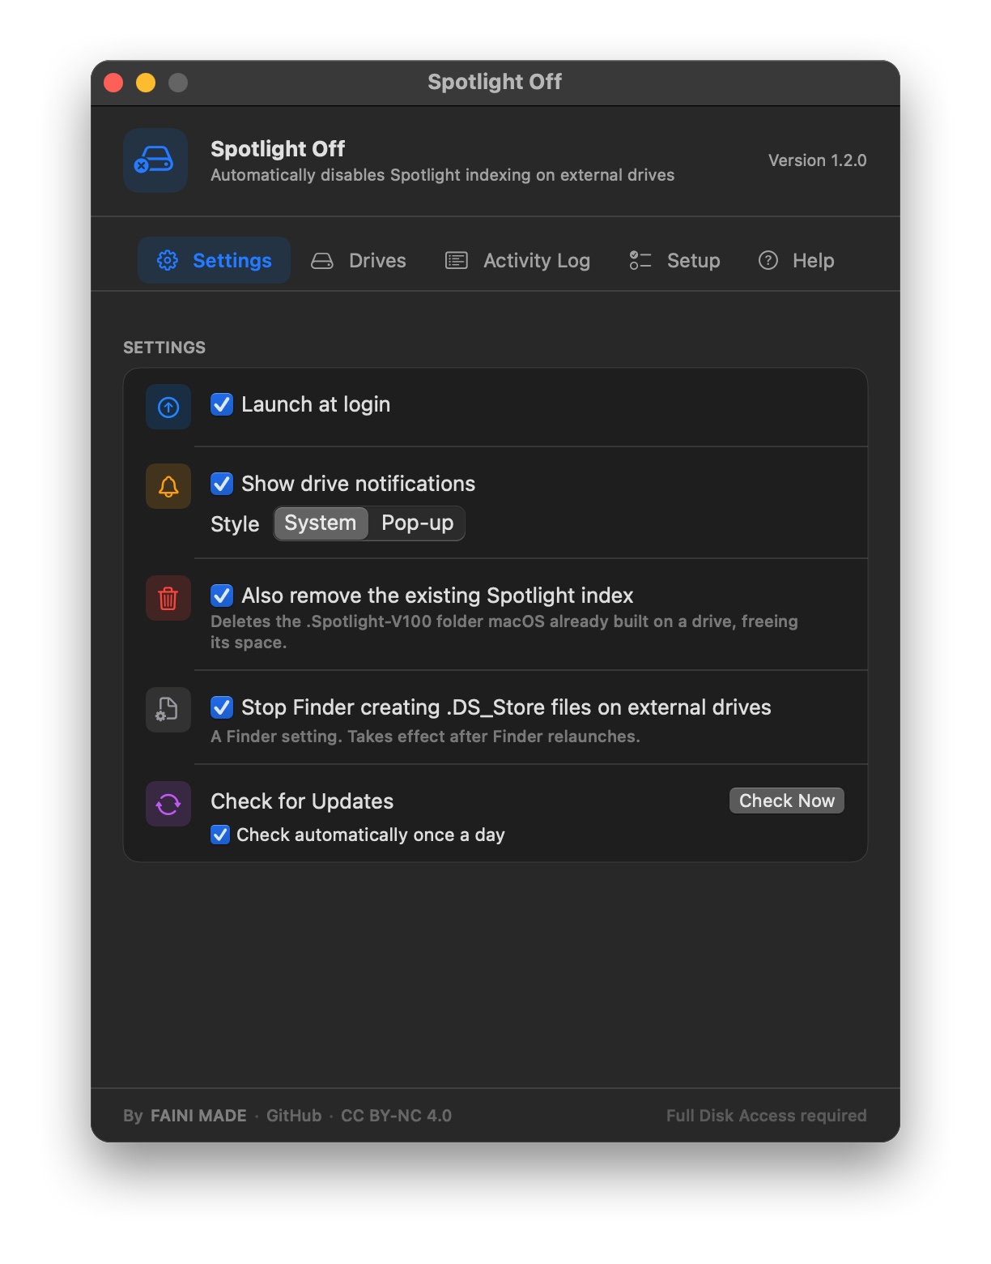Click the 'Automatically disables Spotlight indexing' subtitle
This screenshot has width=991, height=1264.
(442, 175)
